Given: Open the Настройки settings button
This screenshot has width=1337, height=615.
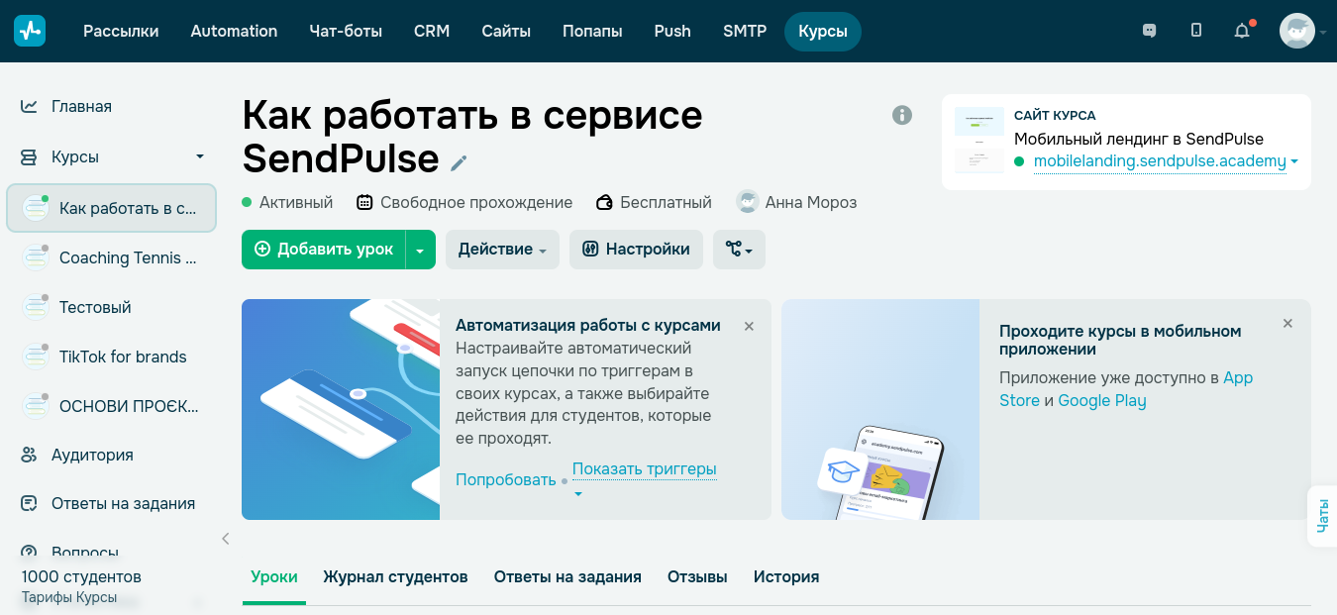Looking at the screenshot, I should (x=636, y=250).
